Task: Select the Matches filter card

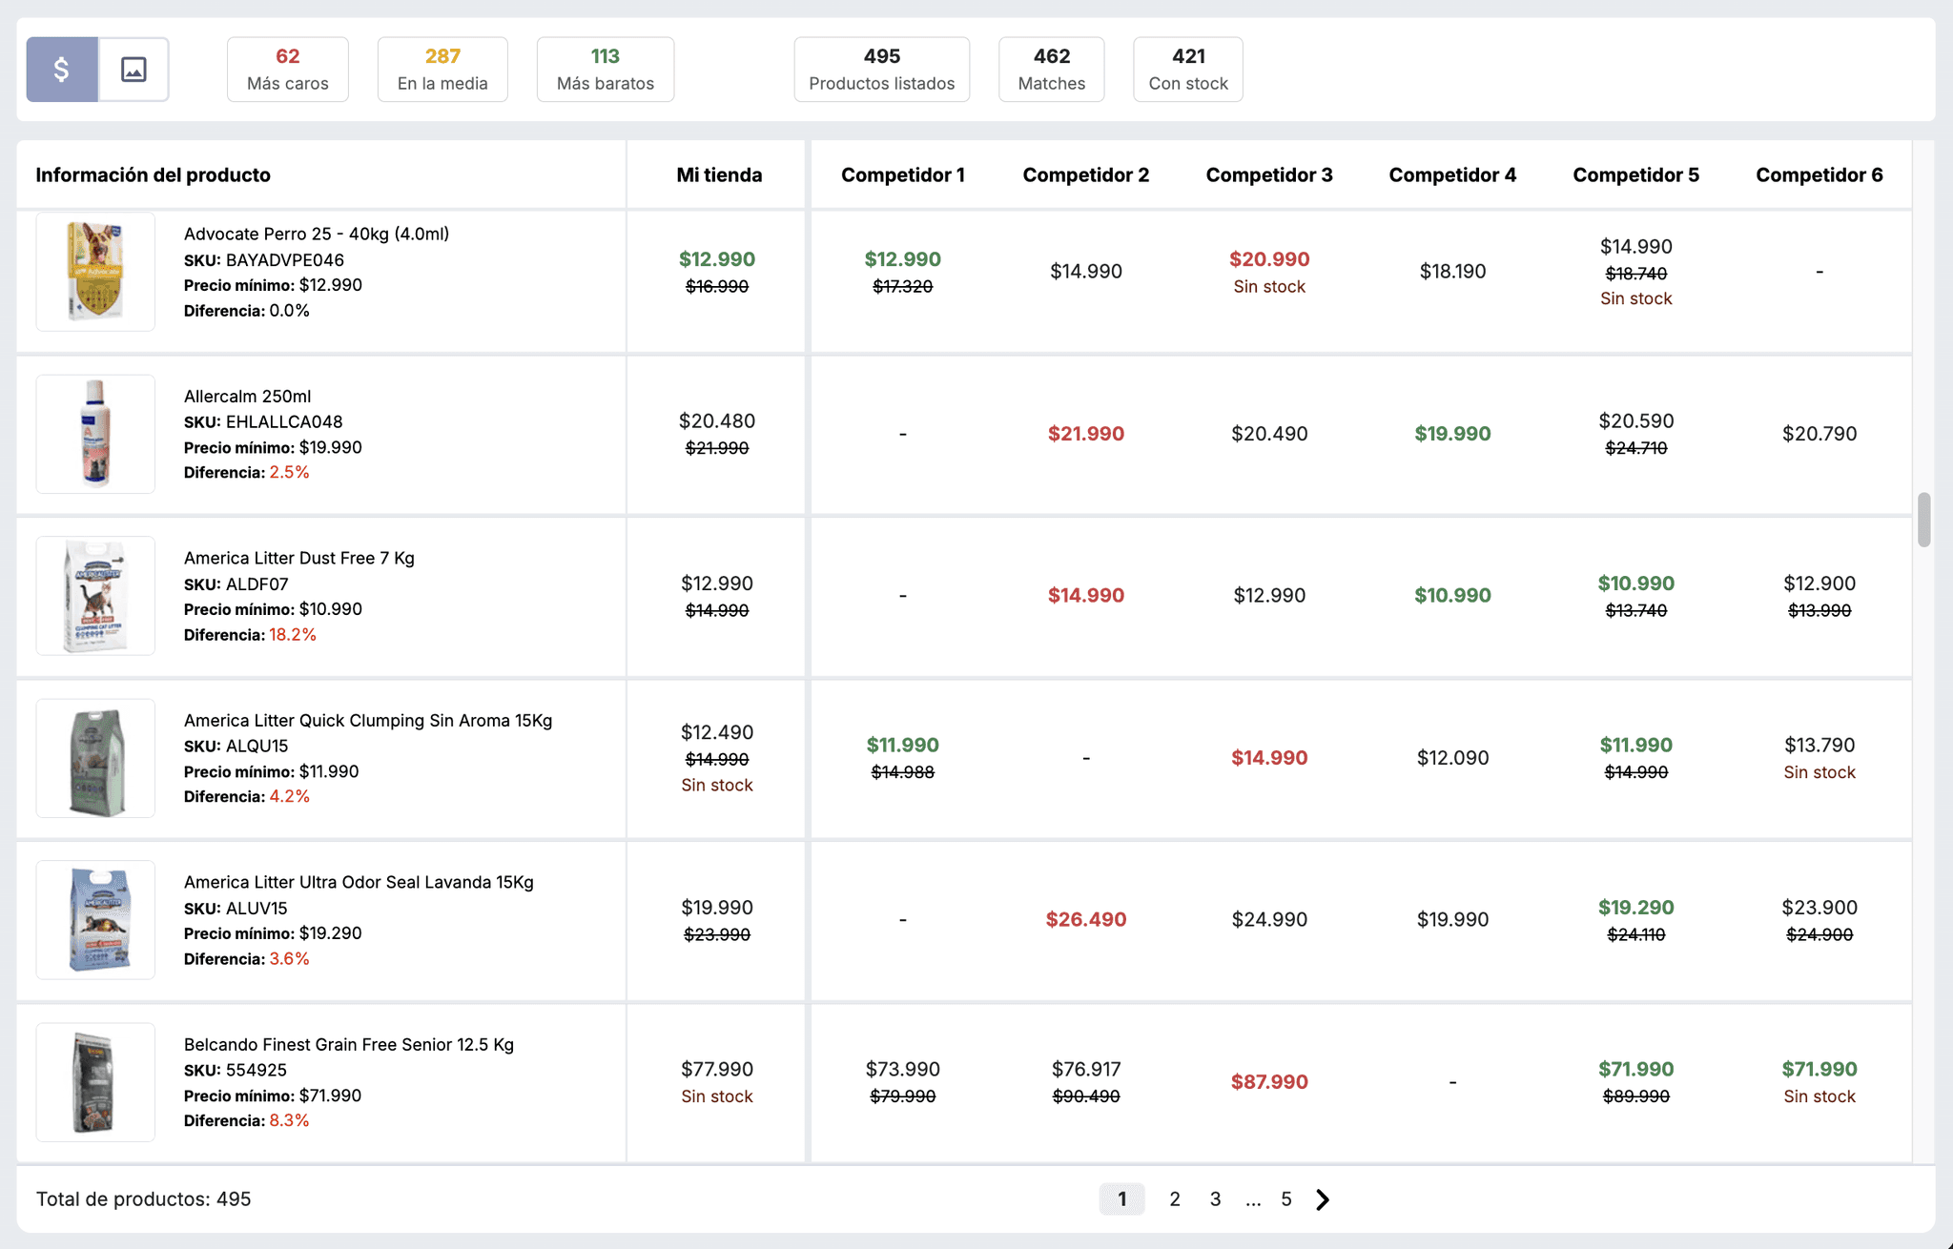Action: point(1051,70)
